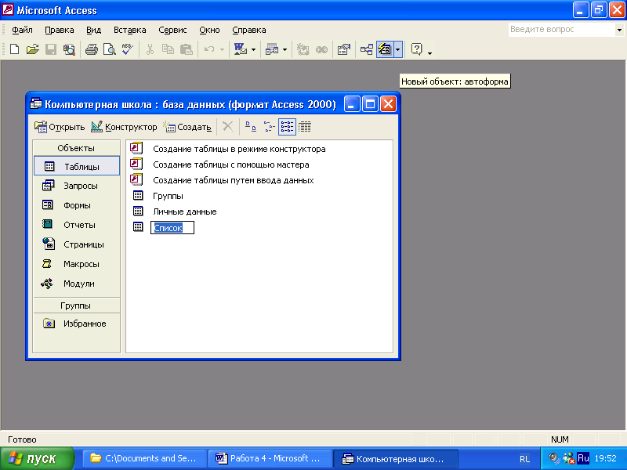Click the Save diskette toolbar icon
Viewport: 627px width, 470px height.
click(51, 49)
